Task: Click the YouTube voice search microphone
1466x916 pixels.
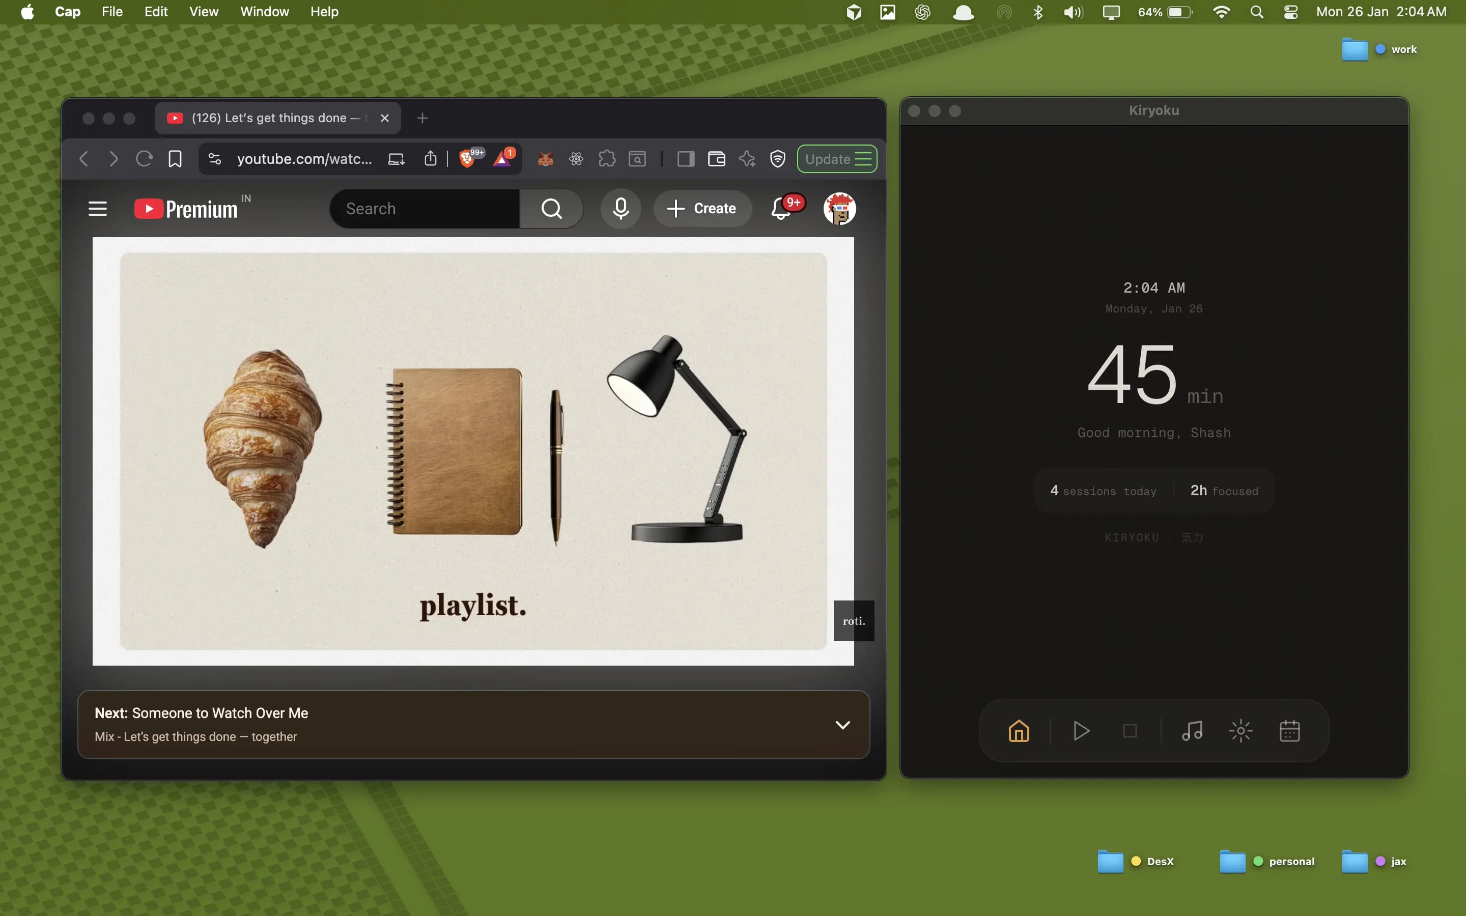Action: (621, 209)
